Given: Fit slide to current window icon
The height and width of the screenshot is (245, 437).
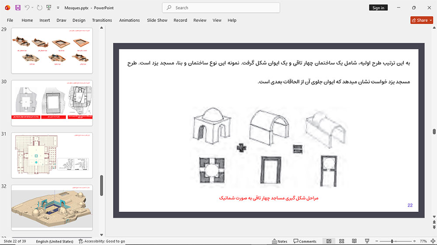Looking at the screenshot, I should tap(433, 241).
